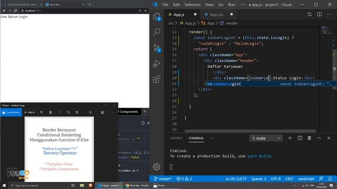Image resolution: width=337 pixels, height=189 pixels.
Task: Open the Extensions view
Action: pyautogui.click(x=156, y=79)
